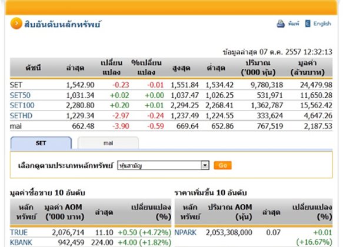Select the mai index value 662.48
343x247 pixels.
pyautogui.click(x=83, y=126)
